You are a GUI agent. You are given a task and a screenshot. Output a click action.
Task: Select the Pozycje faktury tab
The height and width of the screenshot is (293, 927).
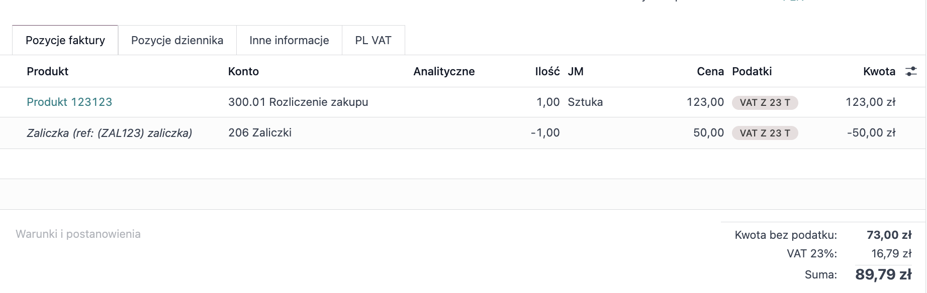pos(65,40)
